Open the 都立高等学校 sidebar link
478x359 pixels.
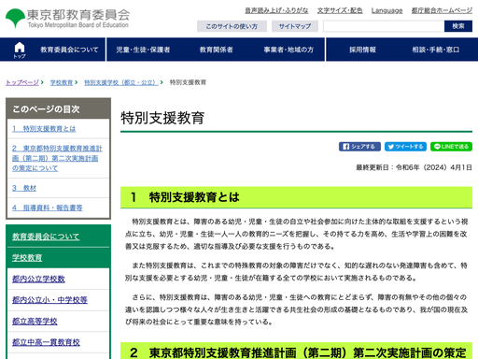(x=35, y=322)
